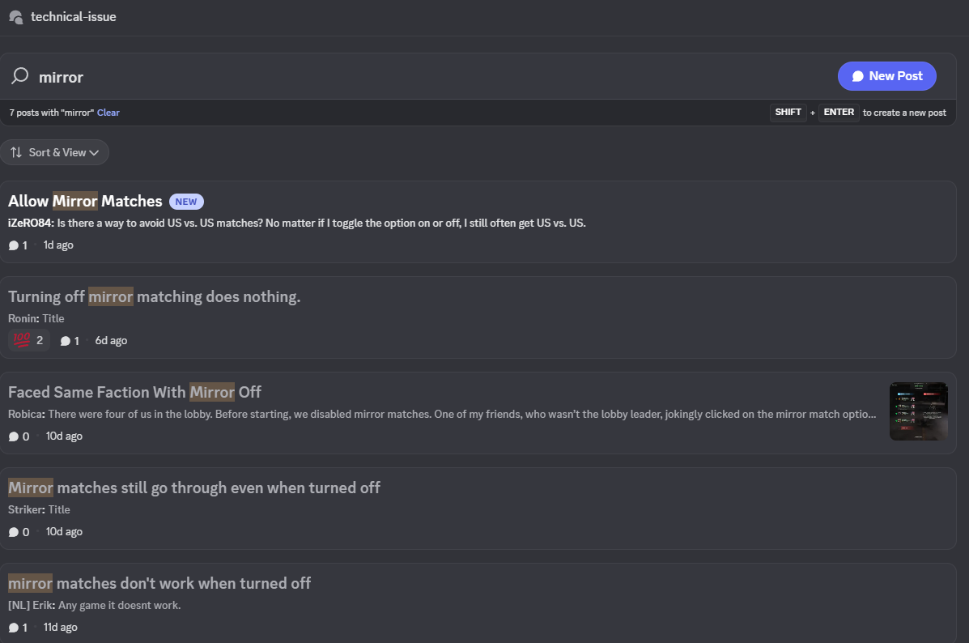The image size is (969, 643).
Task: Click comment bubble icon on Striker's post
Action: pyautogui.click(x=13, y=532)
